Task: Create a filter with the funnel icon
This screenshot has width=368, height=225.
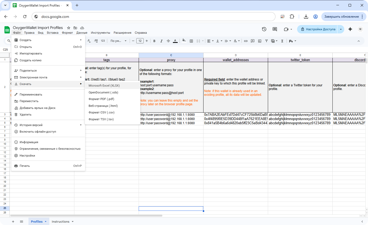Action: click(x=267, y=41)
